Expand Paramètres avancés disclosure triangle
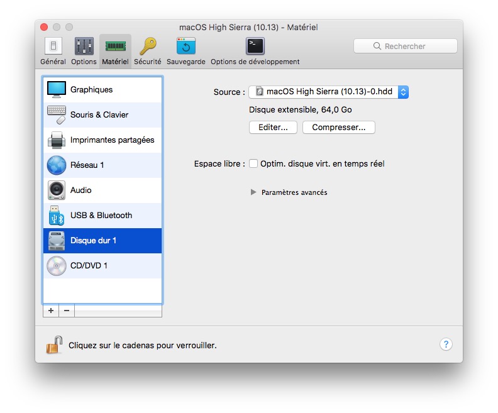 [253, 192]
